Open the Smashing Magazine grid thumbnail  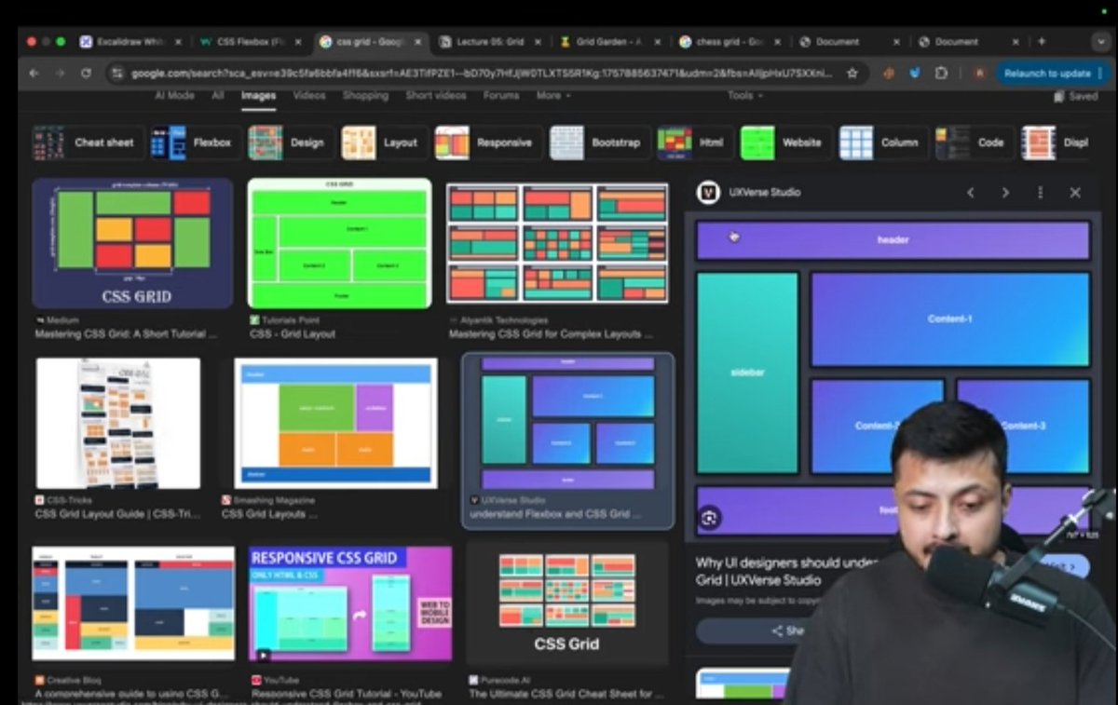coord(336,423)
